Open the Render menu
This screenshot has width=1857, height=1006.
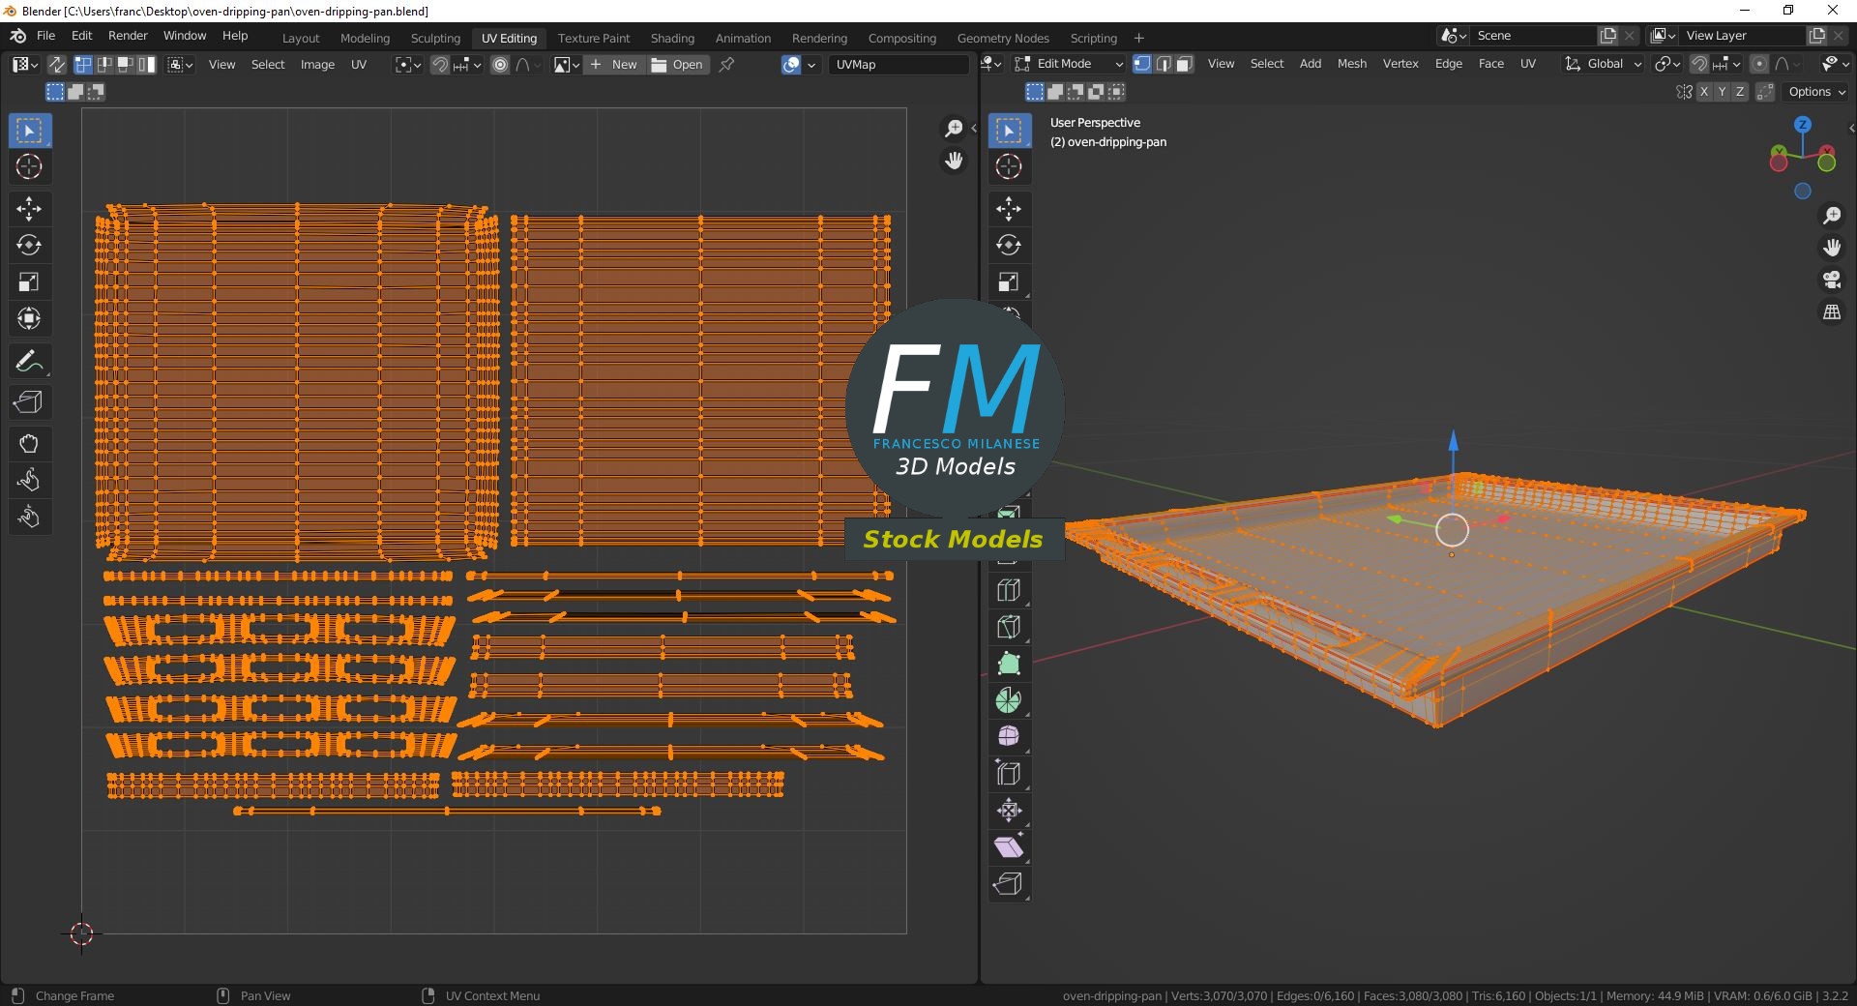128,36
